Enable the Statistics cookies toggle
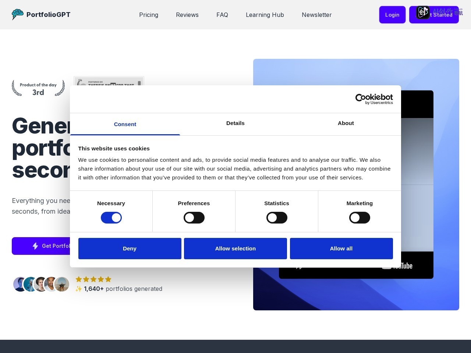471x353 pixels. pos(277,218)
